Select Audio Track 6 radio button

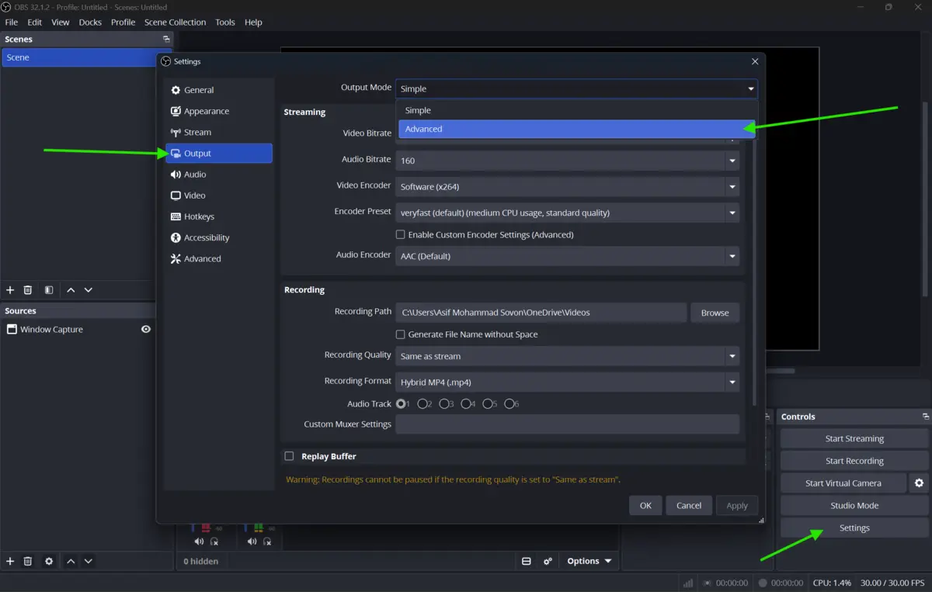(509, 403)
